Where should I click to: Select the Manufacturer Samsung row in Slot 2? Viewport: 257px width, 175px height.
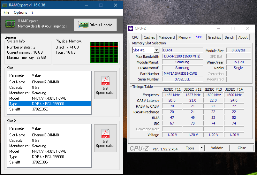(x=50, y=146)
